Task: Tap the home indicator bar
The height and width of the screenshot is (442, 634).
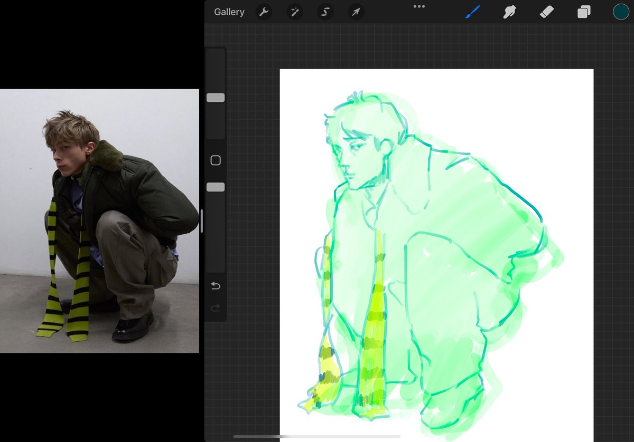Action: (317, 437)
